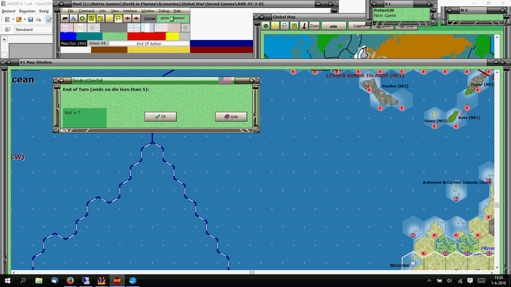Viewport: 511px width, 287px height.
Task: Click the Edit File icon in OpenOffice toolbar
Action: point(49,19)
